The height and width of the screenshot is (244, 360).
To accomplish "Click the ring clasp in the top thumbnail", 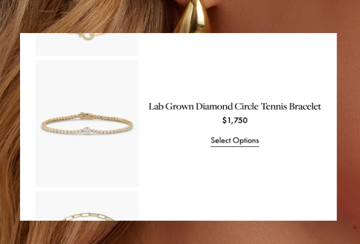I will 87,36.
